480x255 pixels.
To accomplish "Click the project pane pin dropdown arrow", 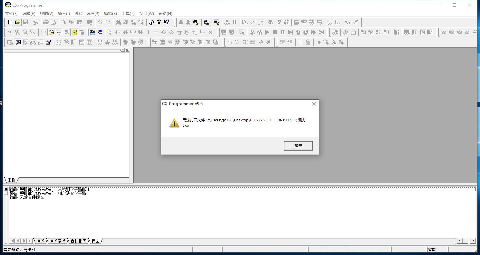I will (x=123, y=50).
